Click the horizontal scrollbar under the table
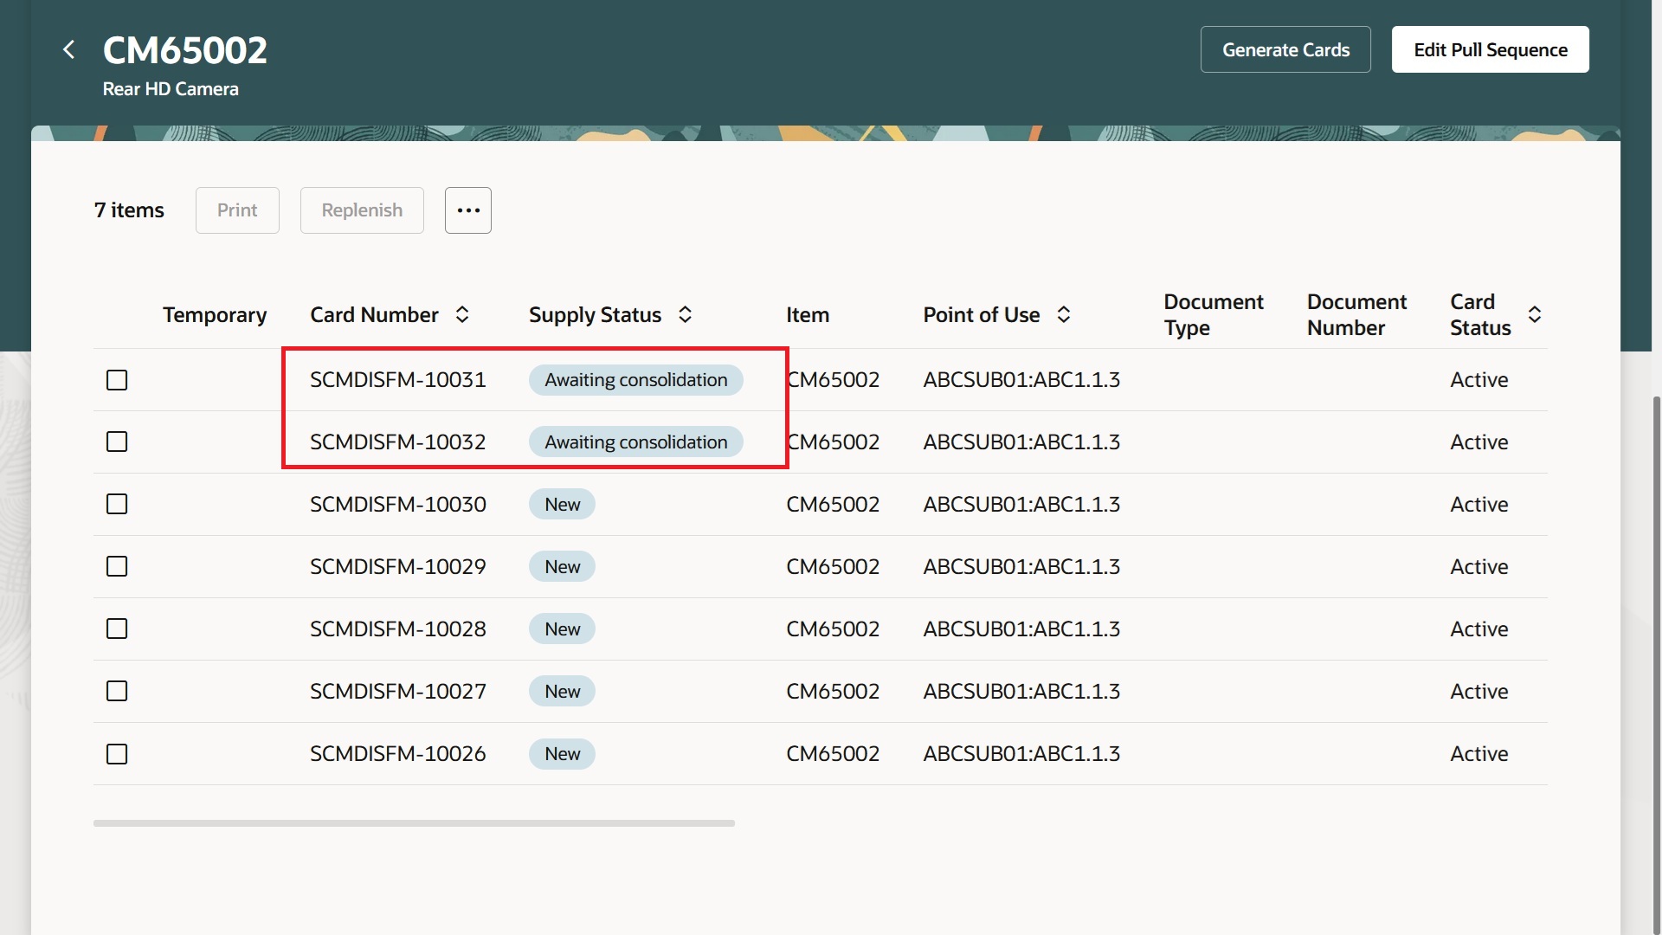The width and height of the screenshot is (1662, 935). (414, 823)
